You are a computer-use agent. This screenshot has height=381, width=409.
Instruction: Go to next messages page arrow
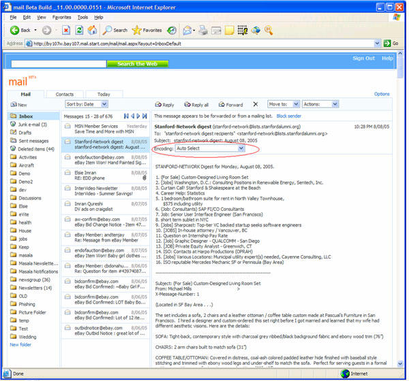[138, 116]
